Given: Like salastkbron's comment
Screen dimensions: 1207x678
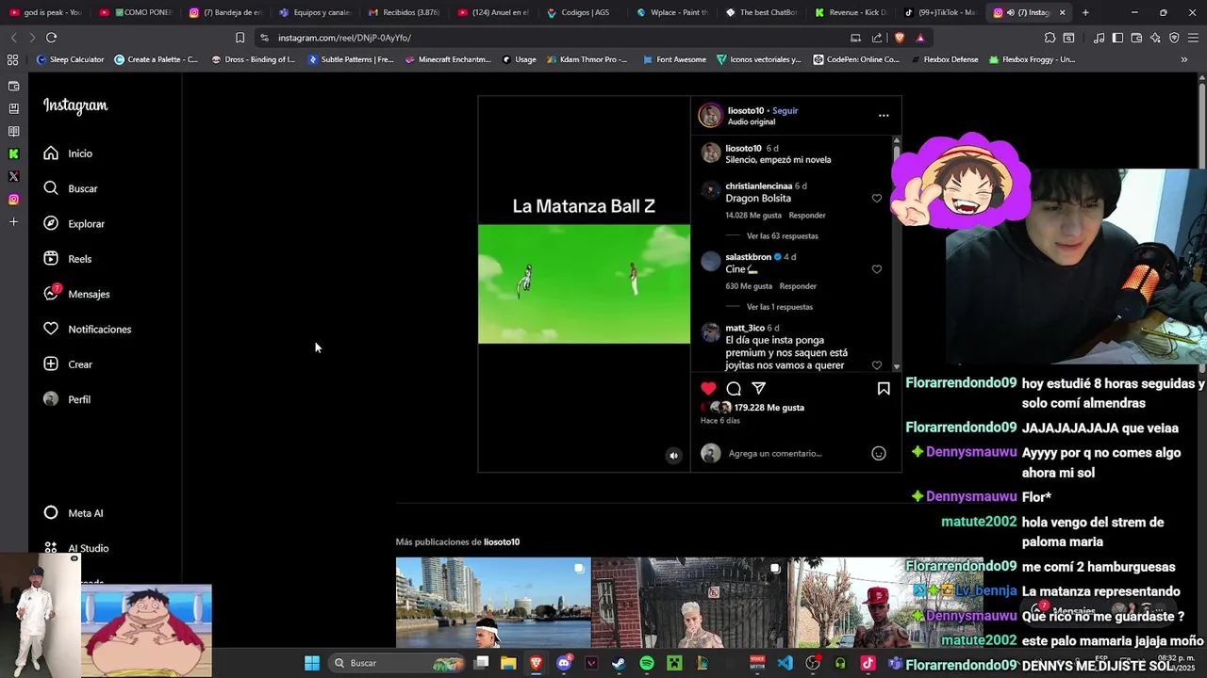Looking at the screenshot, I should click(877, 269).
